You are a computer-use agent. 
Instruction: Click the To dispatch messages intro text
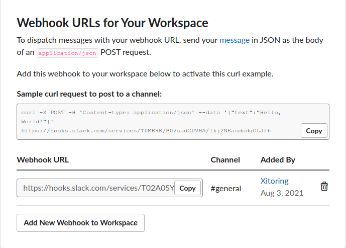point(170,46)
